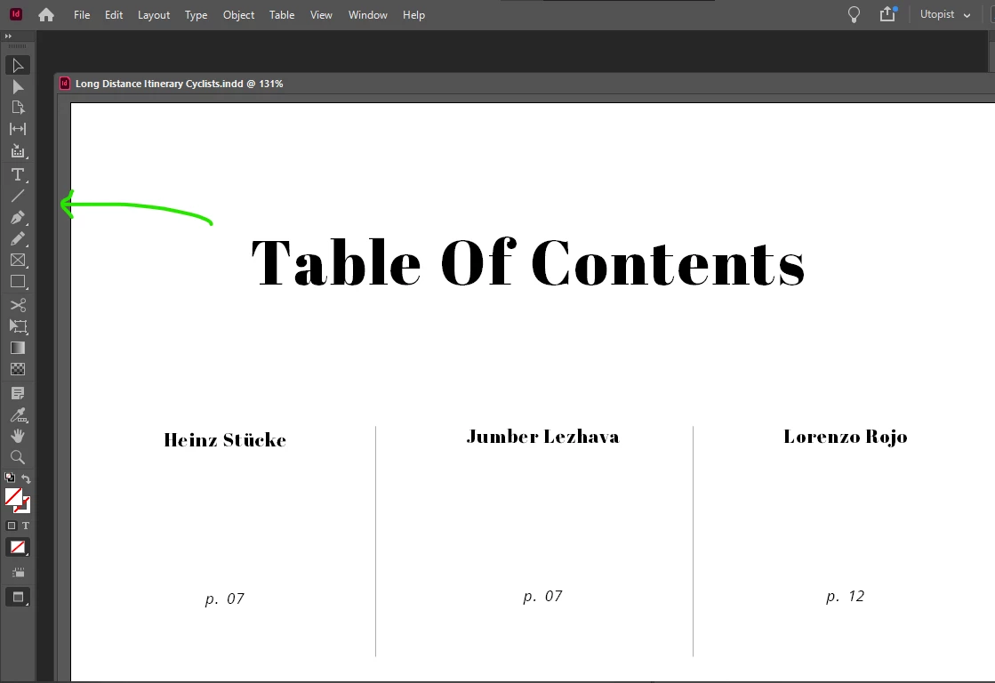Open the Window menu
Screen dimensions: 995x683
click(x=367, y=14)
